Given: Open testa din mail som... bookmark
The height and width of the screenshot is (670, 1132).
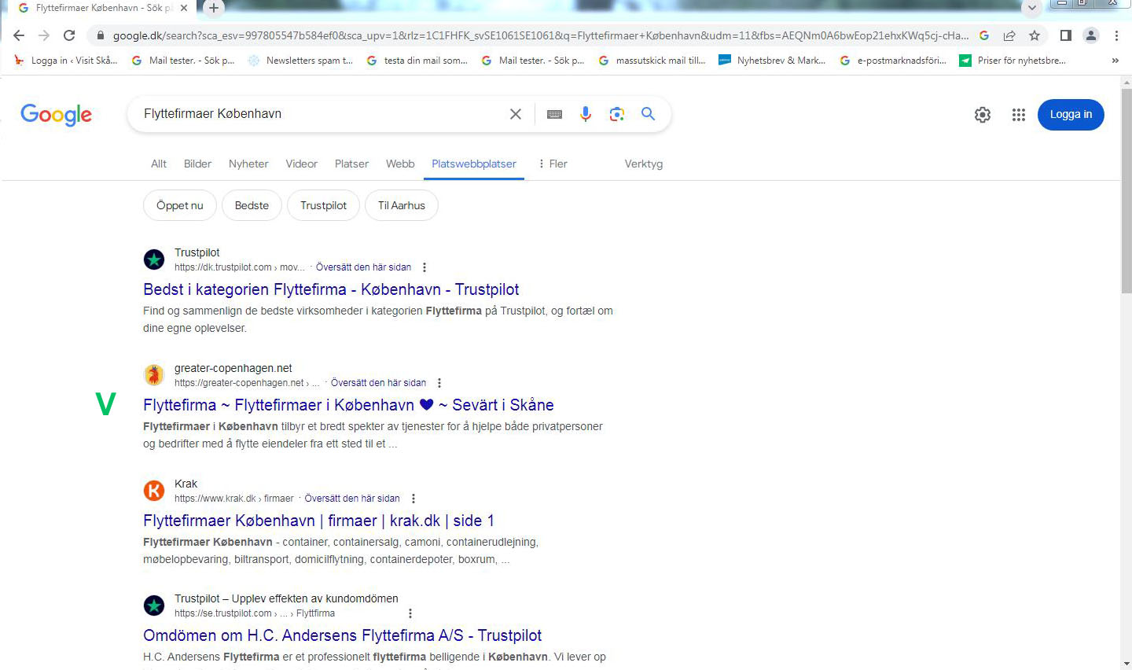Looking at the screenshot, I should [x=417, y=61].
